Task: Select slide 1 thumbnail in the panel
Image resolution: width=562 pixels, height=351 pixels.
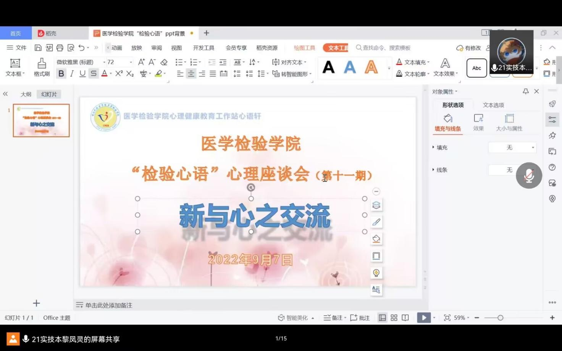Action: pos(41,120)
